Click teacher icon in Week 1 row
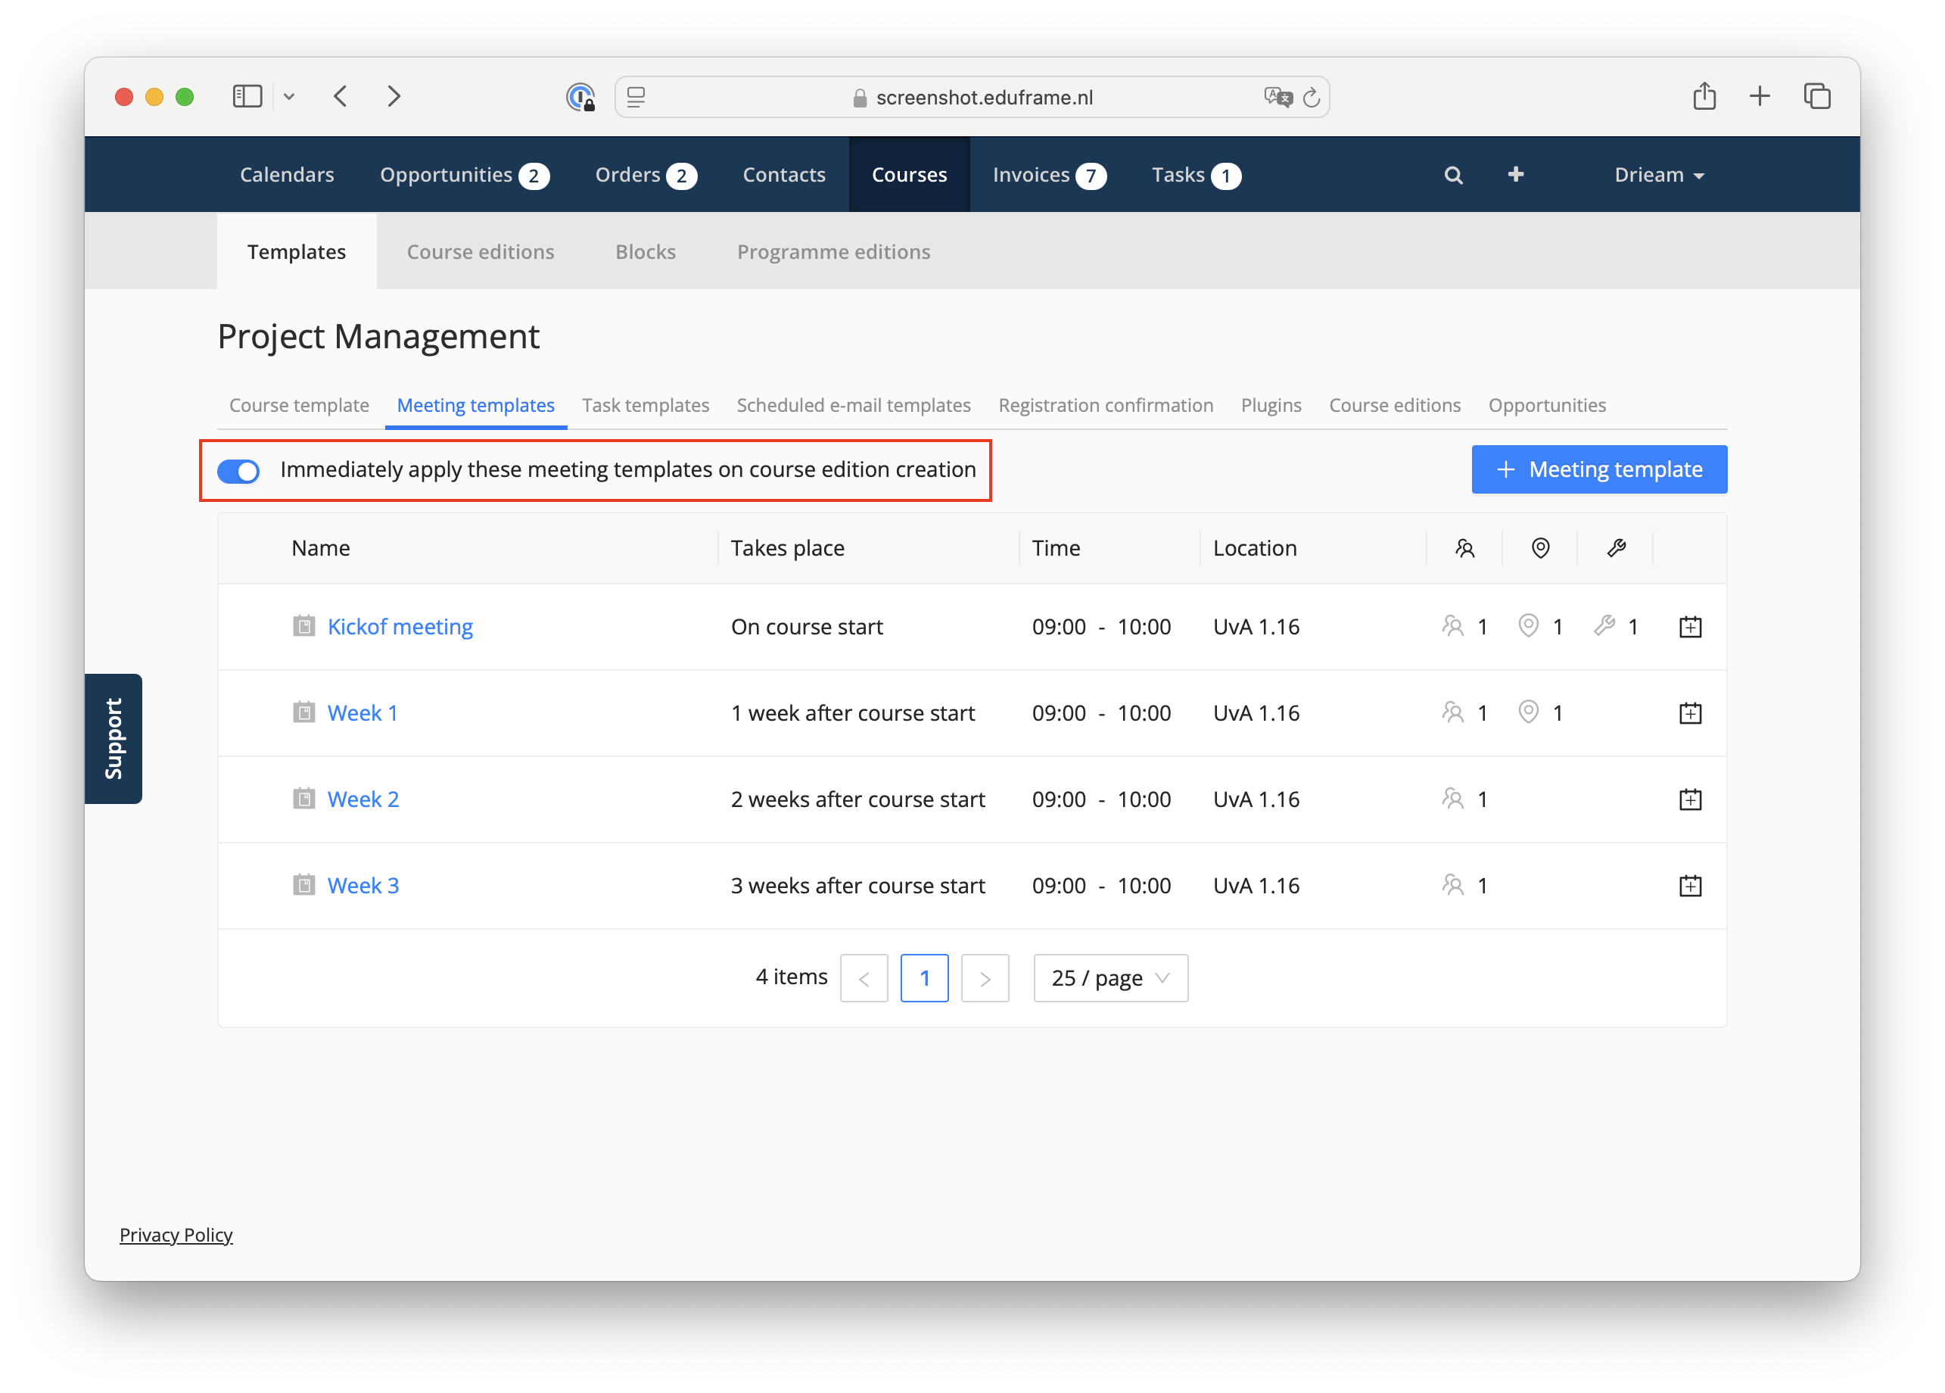The image size is (1945, 1393). tap(1453, 712)
